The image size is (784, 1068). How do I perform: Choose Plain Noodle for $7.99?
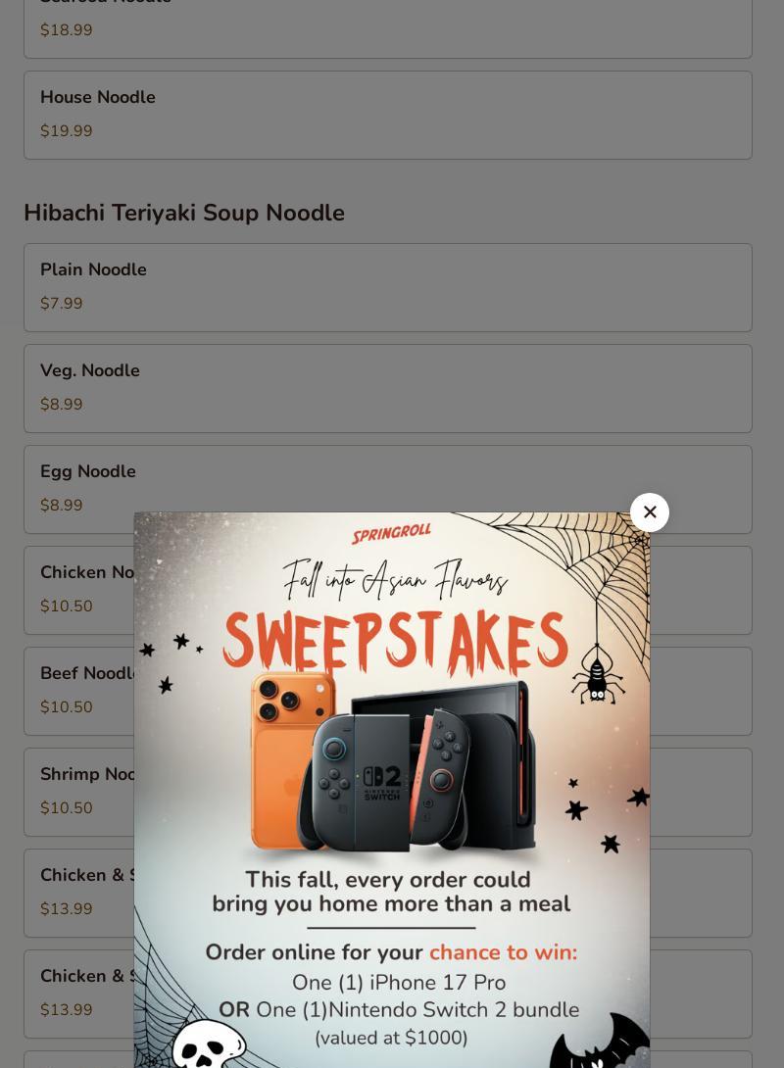[x=387, y=287]
